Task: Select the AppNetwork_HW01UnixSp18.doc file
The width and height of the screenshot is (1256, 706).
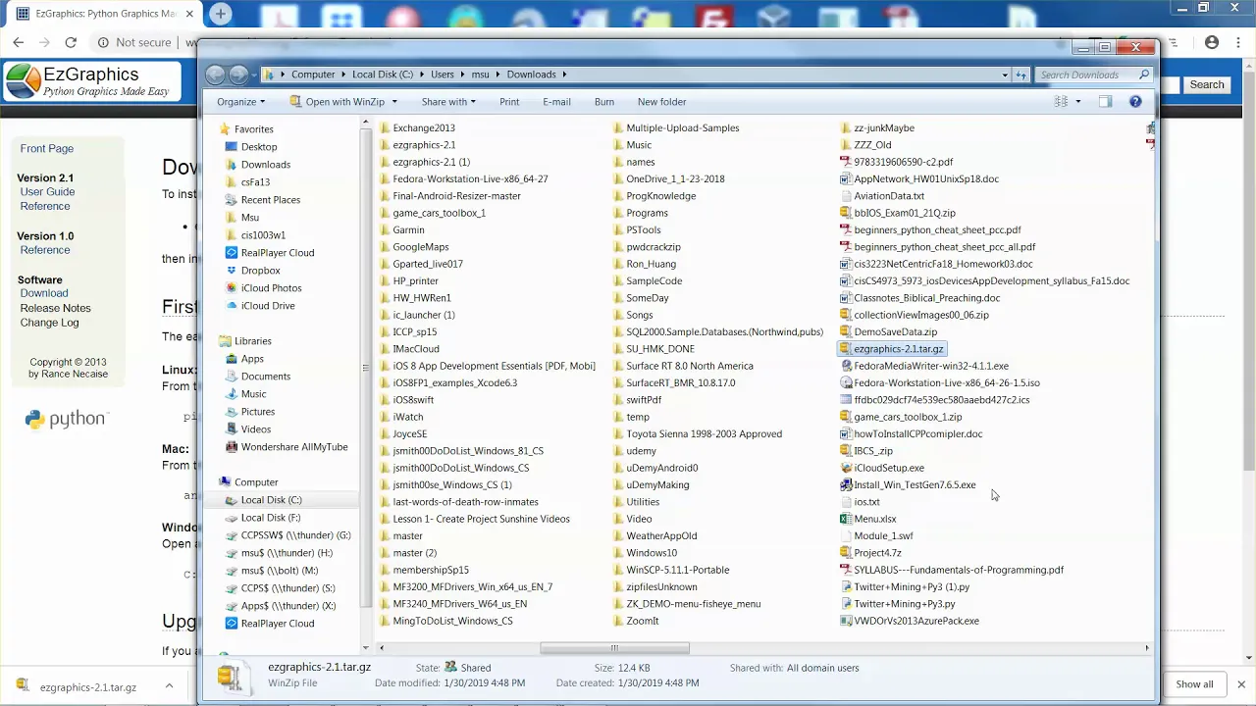Action: click(x=925, y=179)
